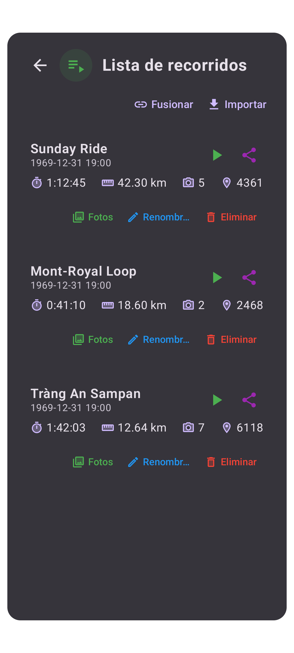
Task: Open Fotos for Mont-Royal Loop
Action: coord(93,340)
